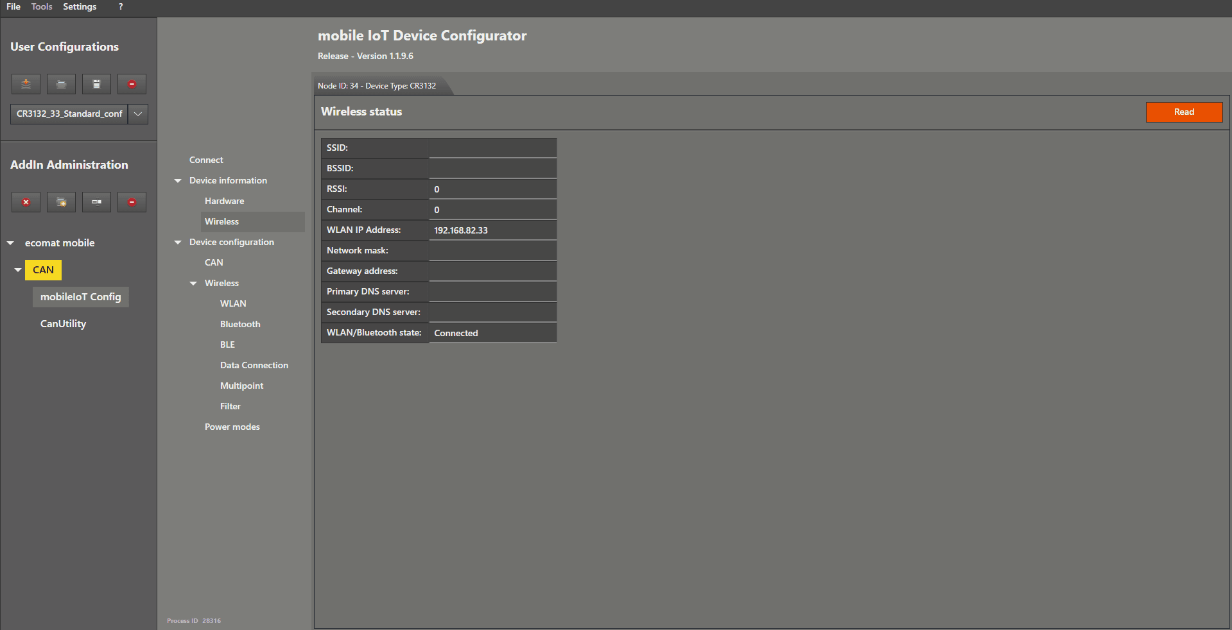1232x630 pixels.
Task: Click the load configuration icon with orange arrow
Action: pyautogui.click(x=26, y=84)
